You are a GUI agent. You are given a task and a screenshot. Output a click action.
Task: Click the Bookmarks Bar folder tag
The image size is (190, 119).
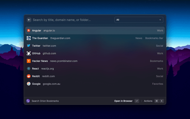click(154, 38)
